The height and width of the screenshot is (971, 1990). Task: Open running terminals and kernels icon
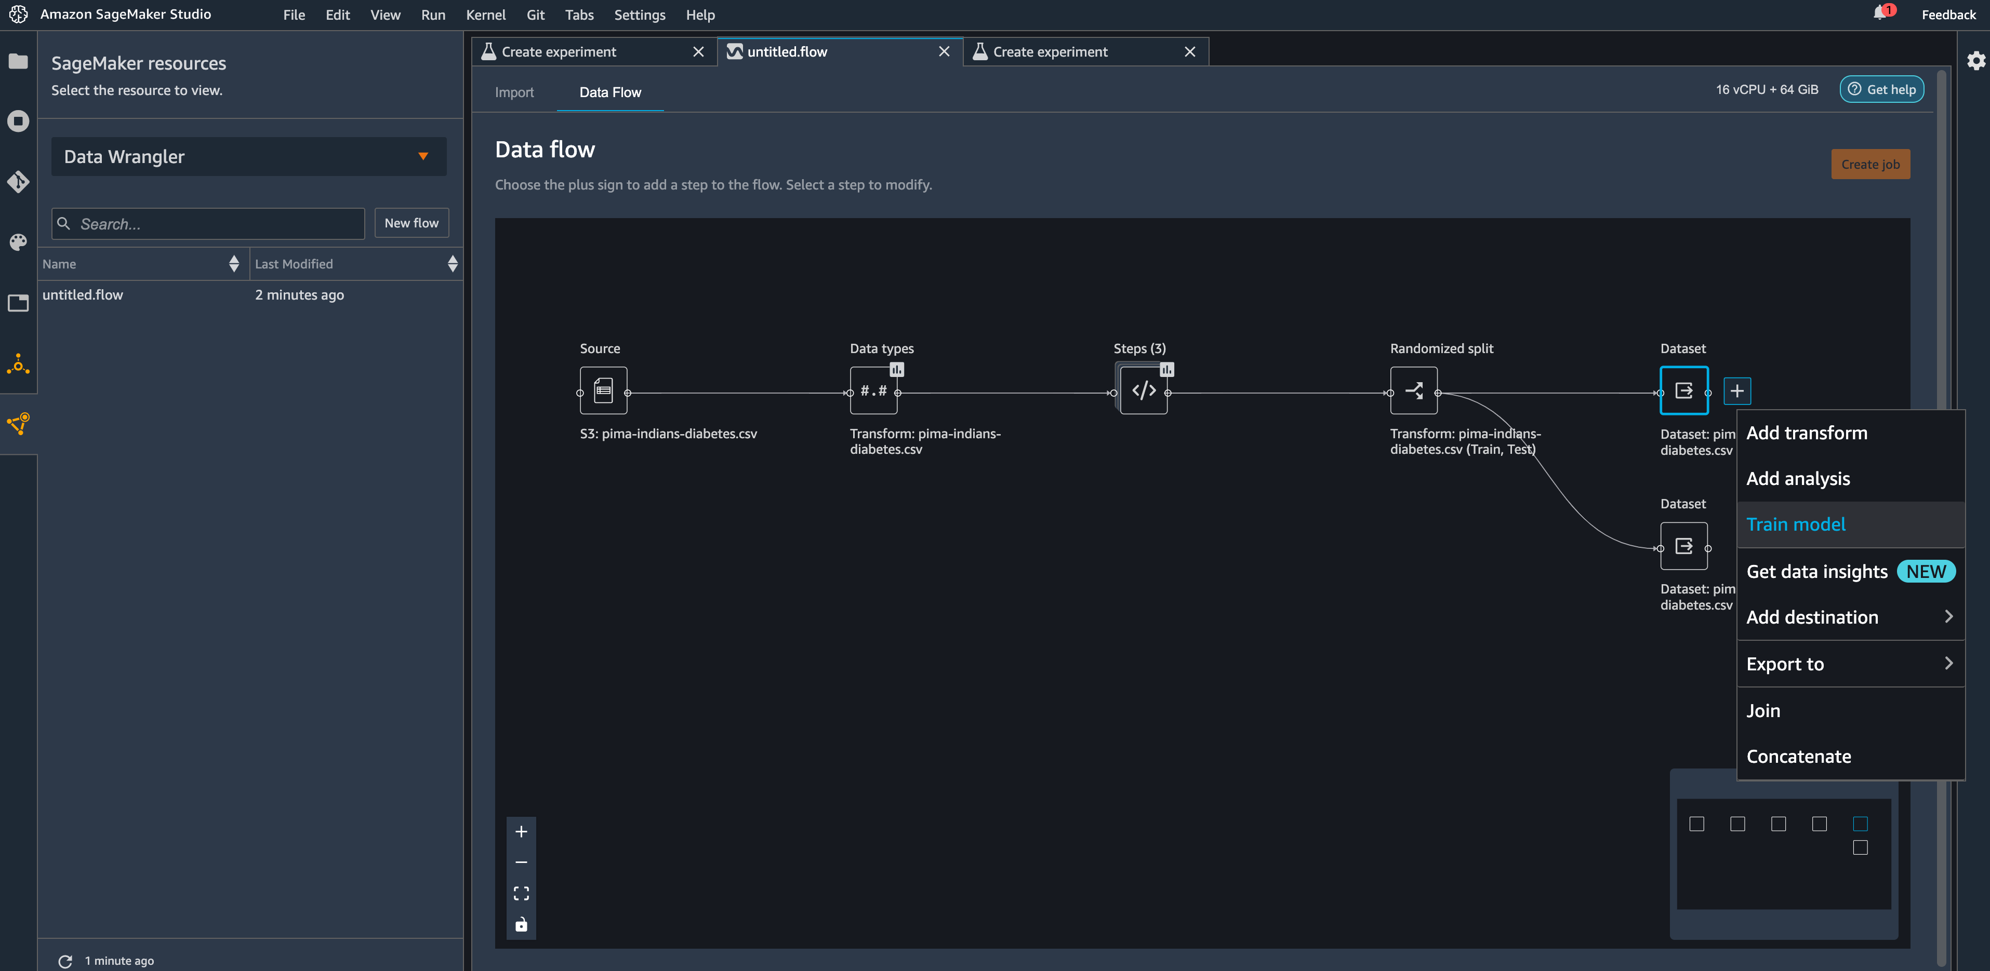(x=18, y=121)
